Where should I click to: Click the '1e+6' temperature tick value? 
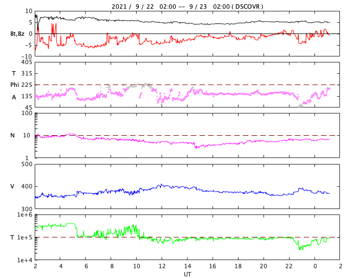coord(25,214)
